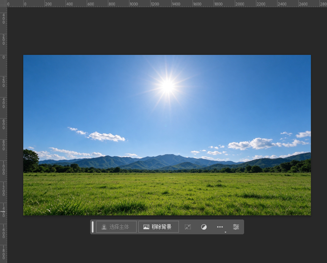Open the three-dot more options menu

click(x=220, y=227)
